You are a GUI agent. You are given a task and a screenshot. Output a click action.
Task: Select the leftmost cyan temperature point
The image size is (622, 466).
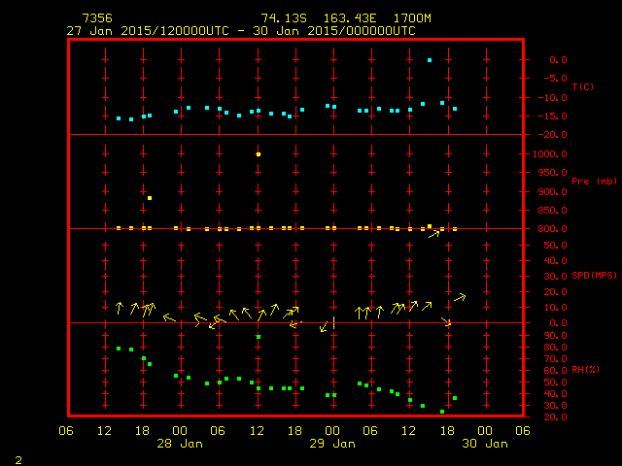119,118
